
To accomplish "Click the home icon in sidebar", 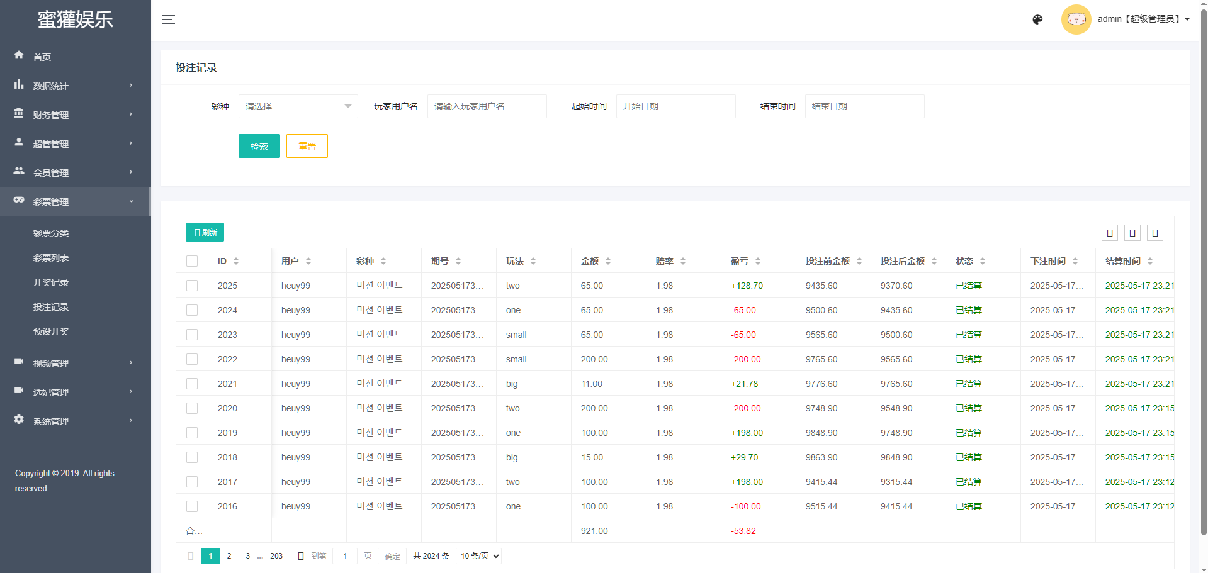I will [x=19, y=55].
